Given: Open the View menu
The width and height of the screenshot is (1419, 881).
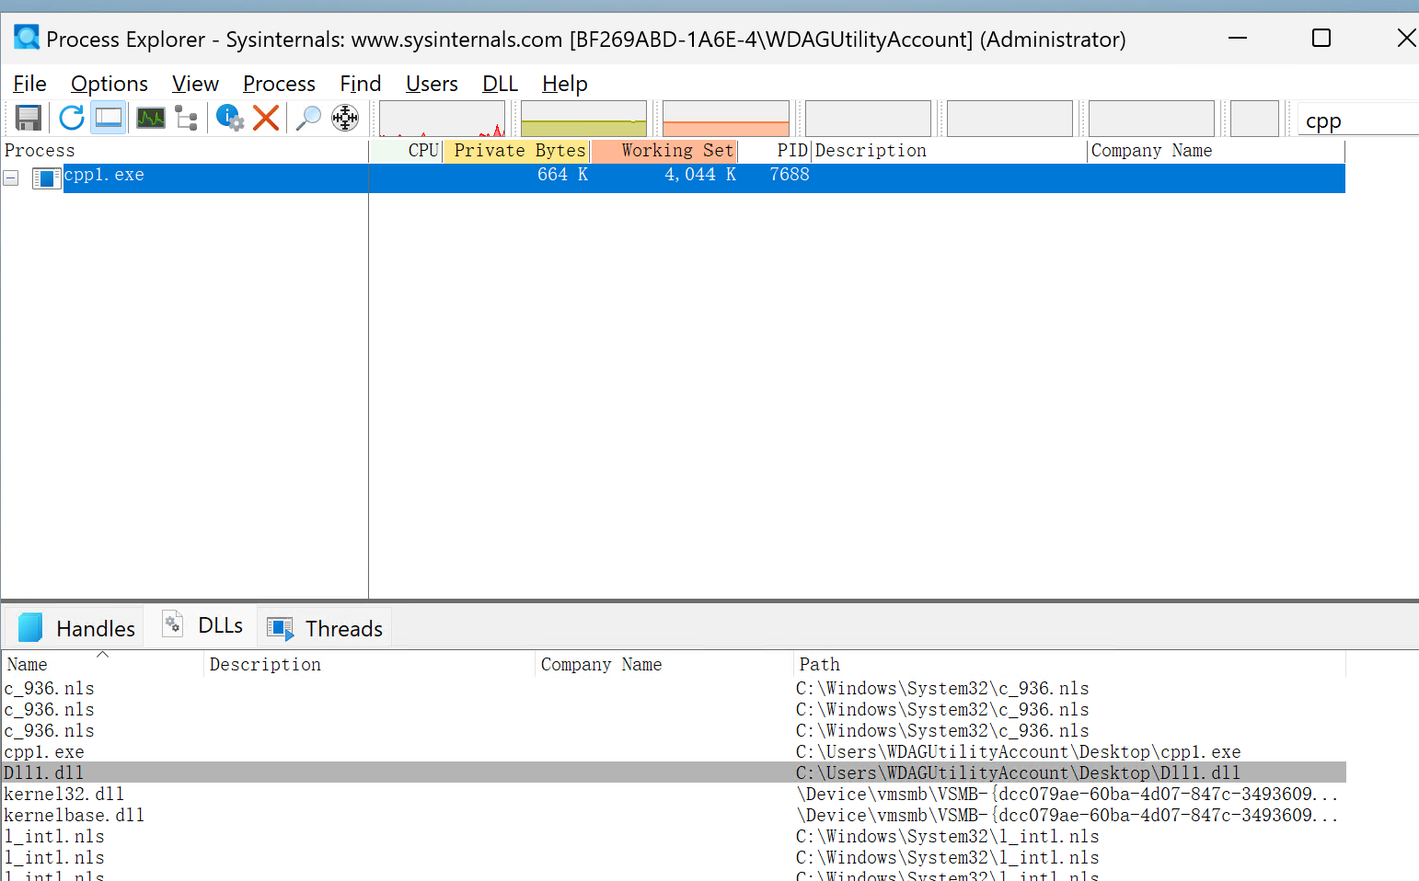Looking at the screenshot, I should pos(195,84).
